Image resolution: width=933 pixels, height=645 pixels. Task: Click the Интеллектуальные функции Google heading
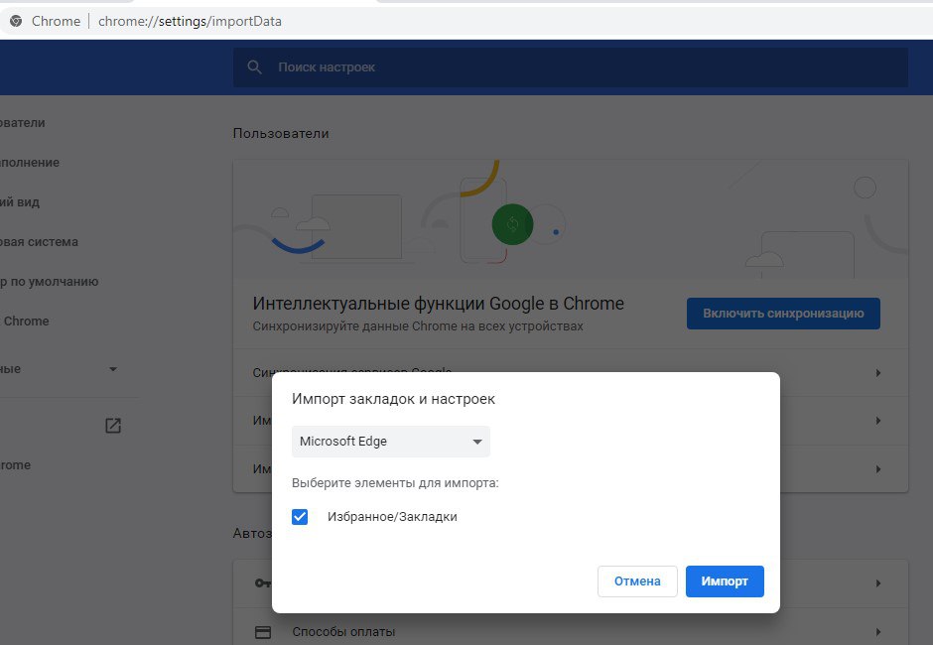(438, 304)
